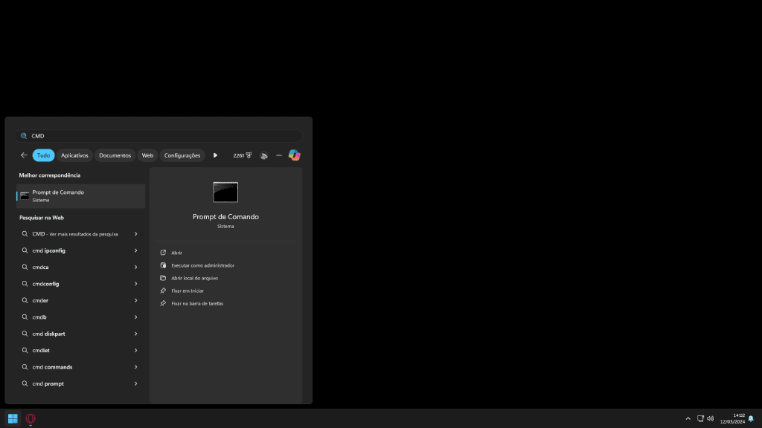Image resolution: width=762 pixels, height=428 pixels.
Task: Click Prompt de Comando icon in best match
Action: coord(25,196)
